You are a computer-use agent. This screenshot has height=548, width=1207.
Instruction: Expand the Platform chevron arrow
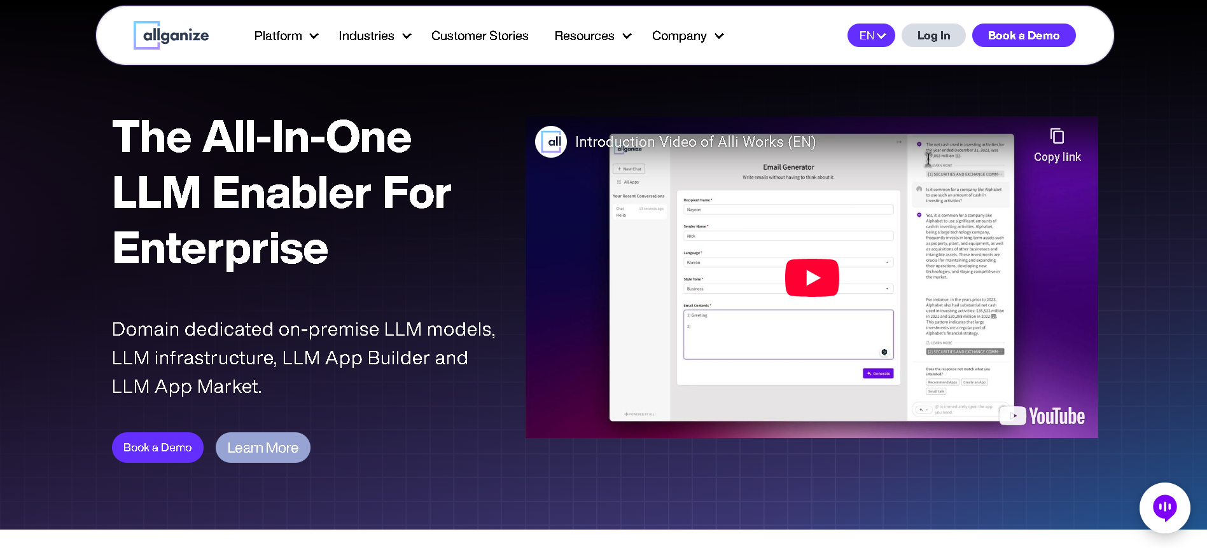[x=314, y=36]
